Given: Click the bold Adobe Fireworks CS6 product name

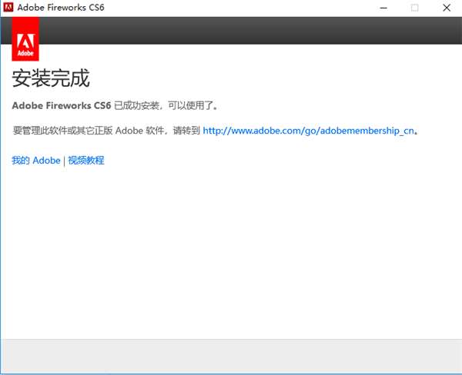Looking at the screenshot, I should pos(62,105).
